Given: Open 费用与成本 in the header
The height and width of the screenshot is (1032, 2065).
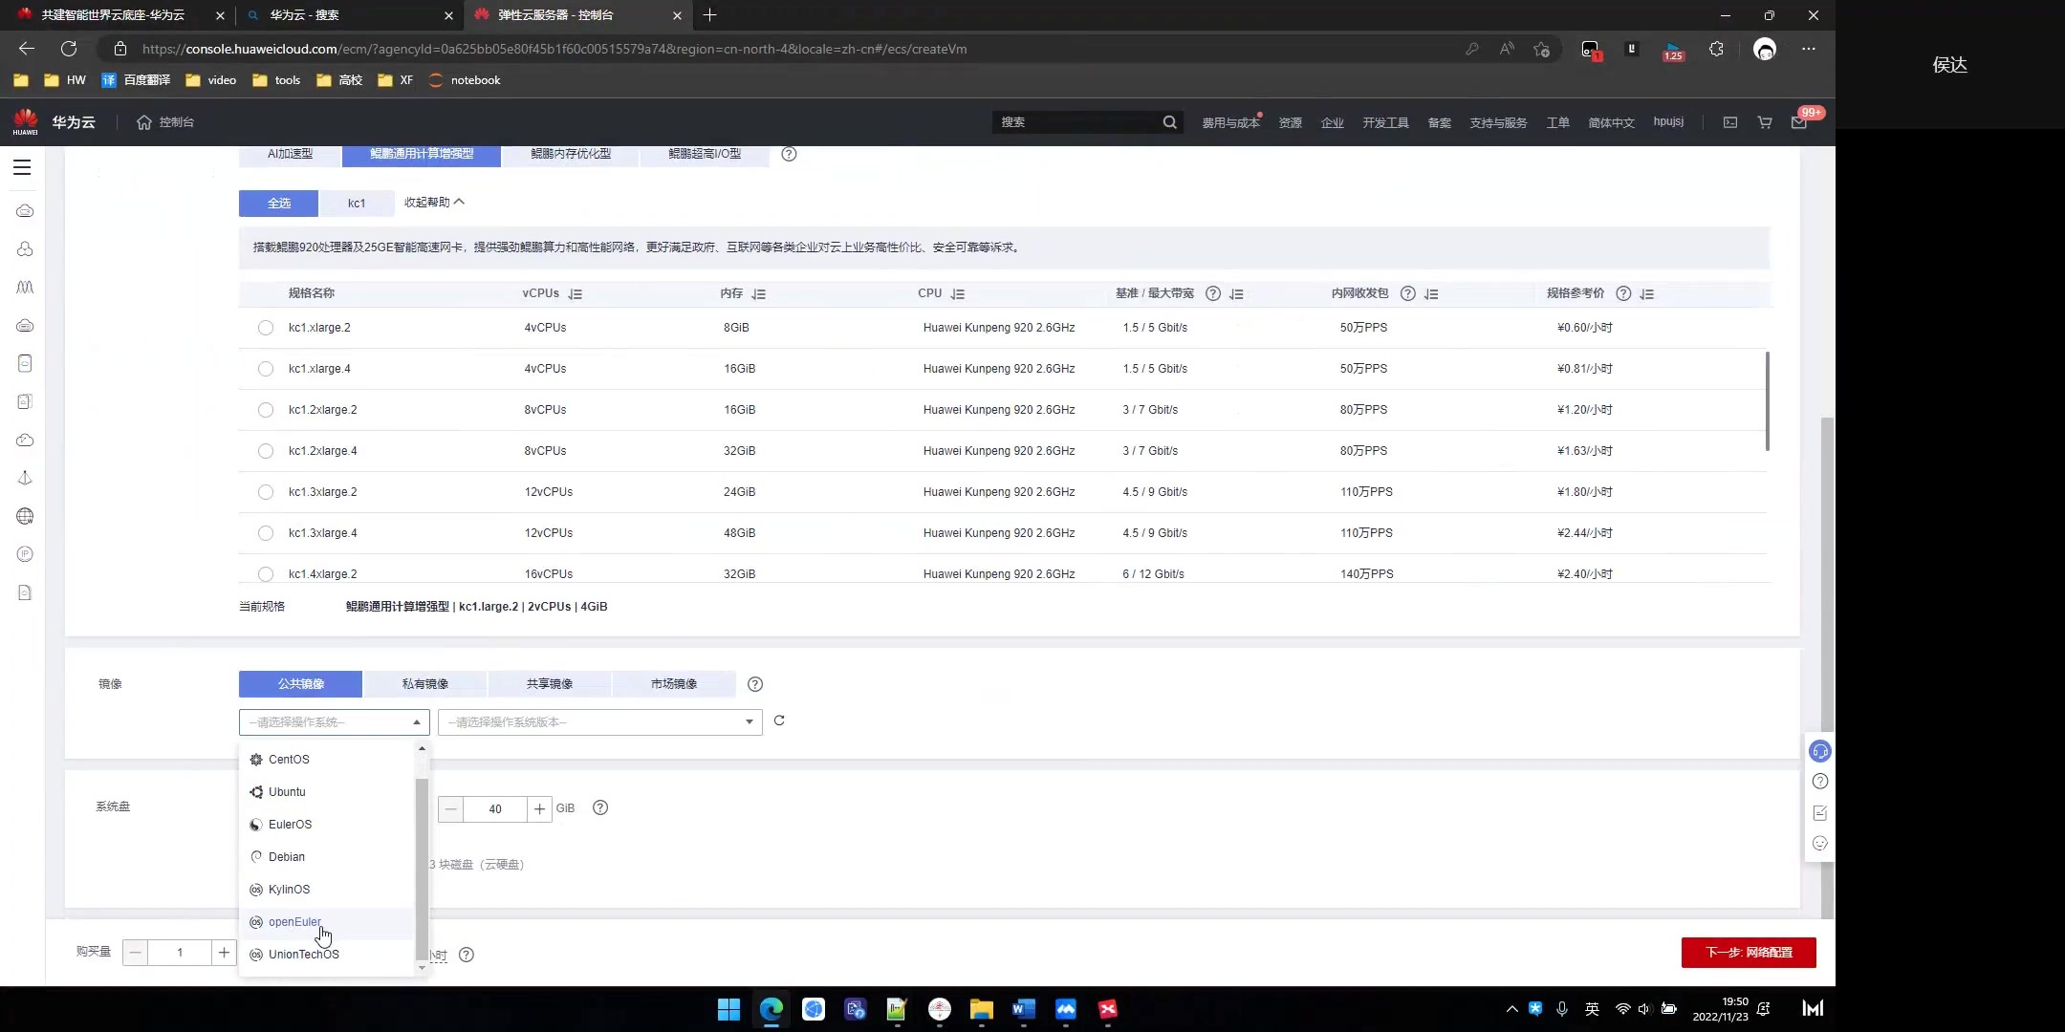Looking at the screenshot, I should tap(1229, 122).
